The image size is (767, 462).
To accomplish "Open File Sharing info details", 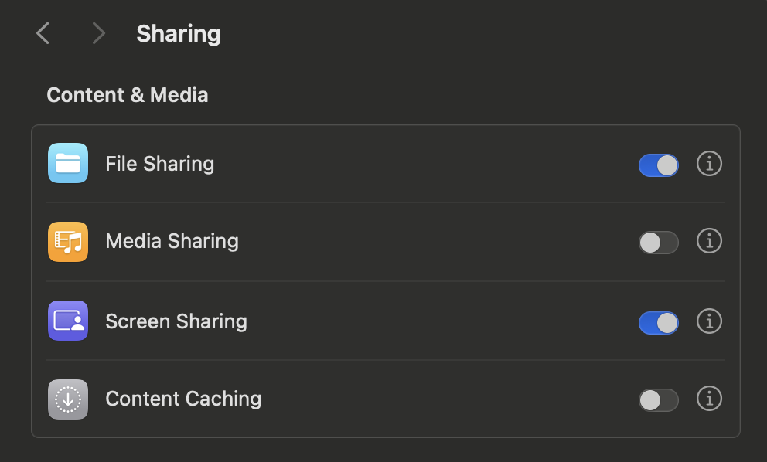I will tap(709, 163).
